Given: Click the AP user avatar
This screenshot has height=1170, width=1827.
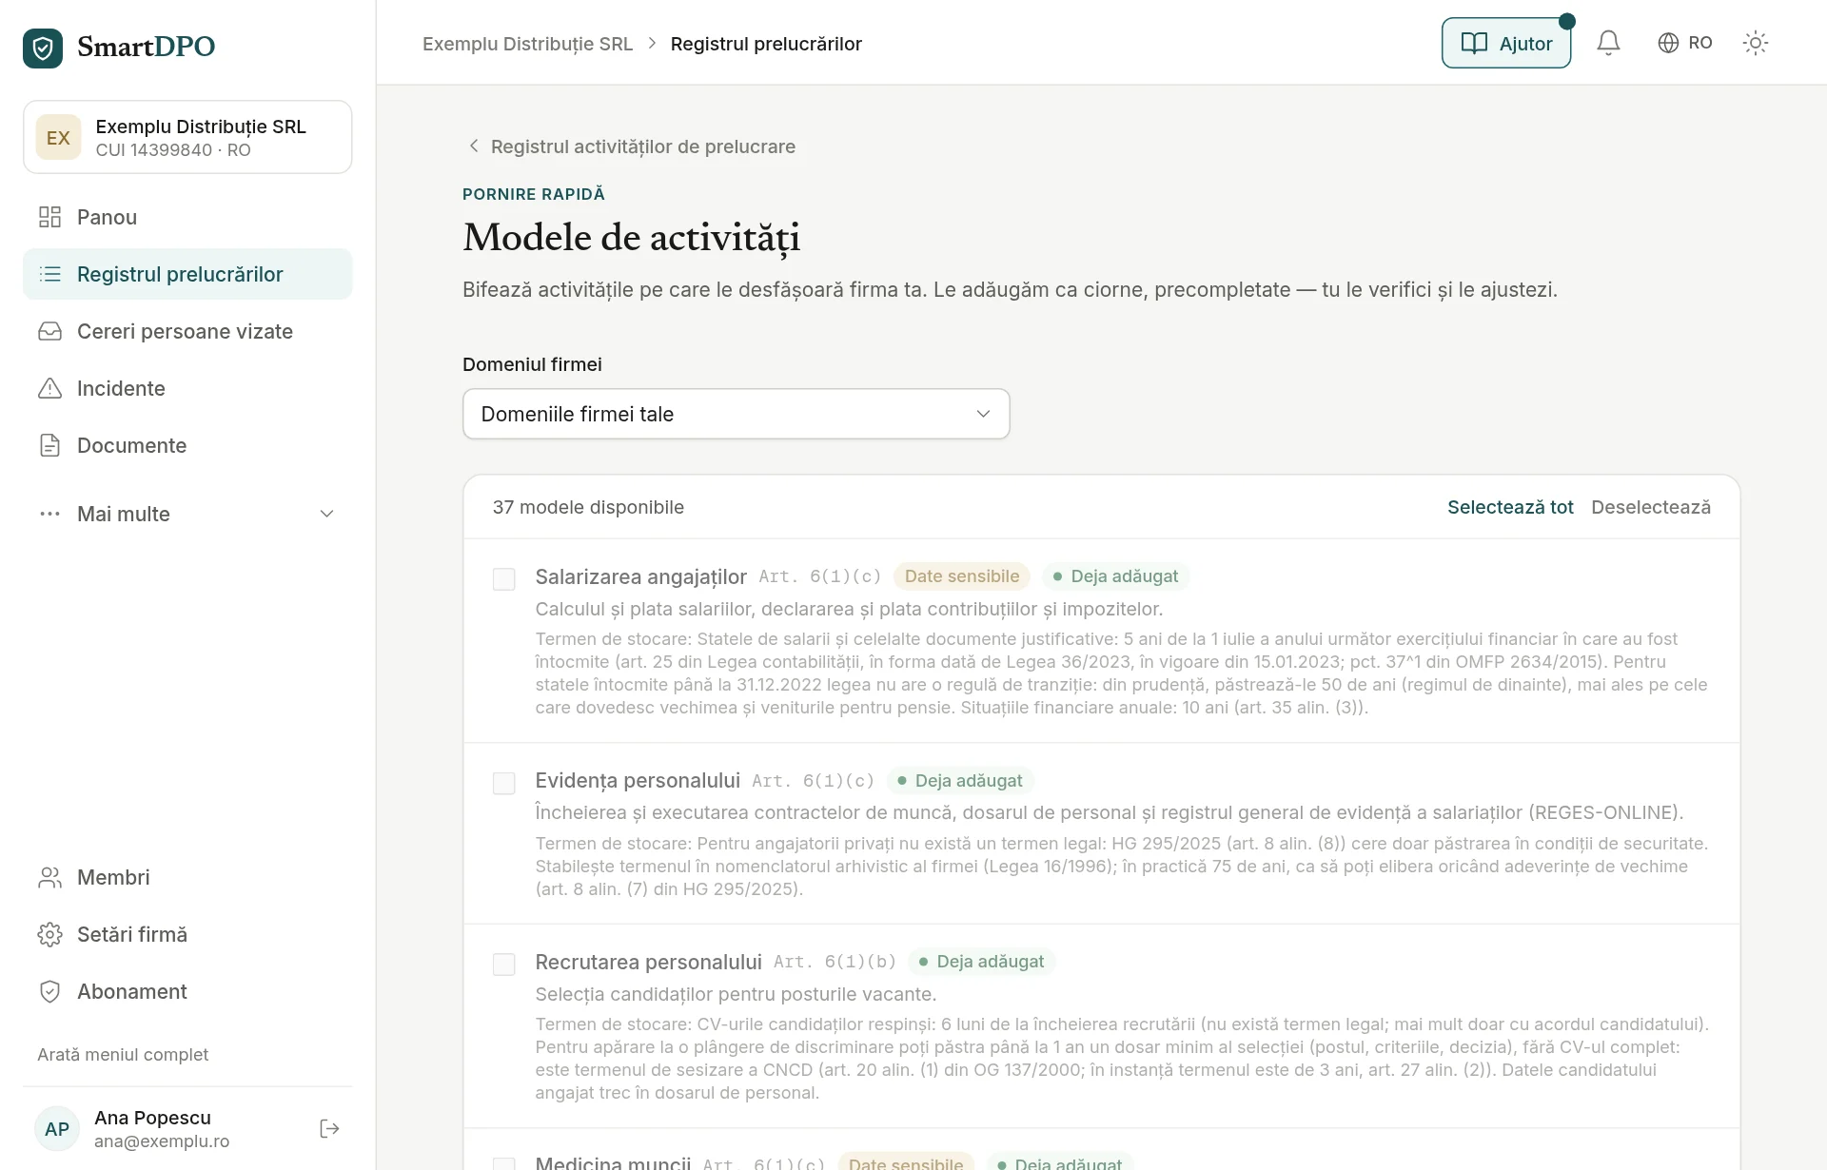Looking at the screenshot, I should (x=57, y=1129).
